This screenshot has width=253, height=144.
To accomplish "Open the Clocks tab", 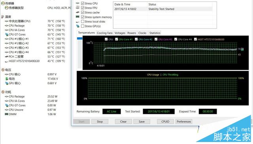I will tap(142, 33).
